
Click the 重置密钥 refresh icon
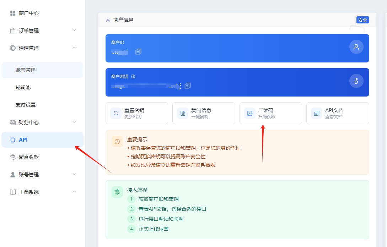point(116,113)
